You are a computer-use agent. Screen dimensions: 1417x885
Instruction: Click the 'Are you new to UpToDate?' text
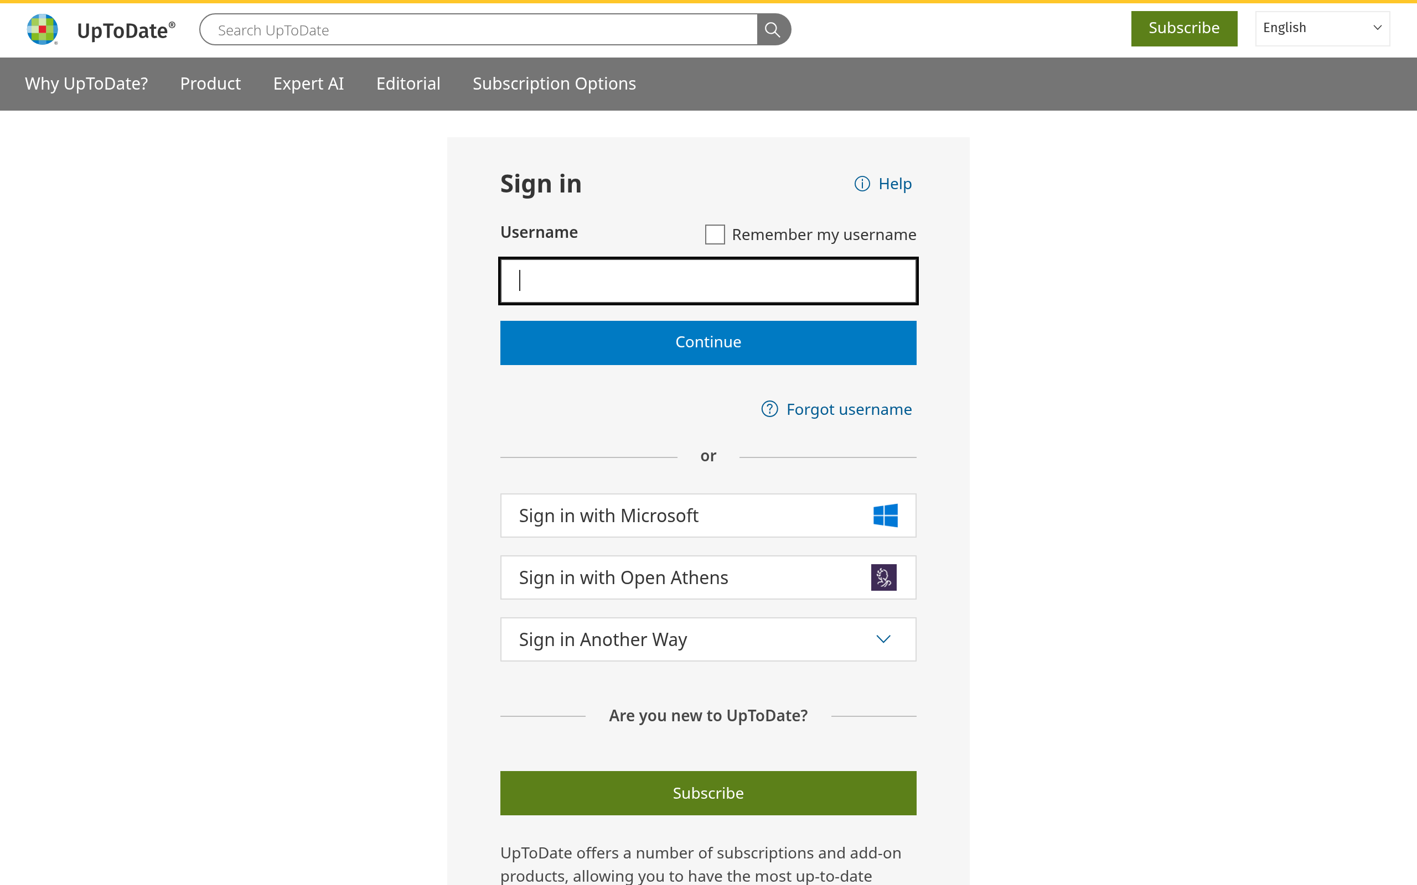pyautogui.click(x=708, y=715)
